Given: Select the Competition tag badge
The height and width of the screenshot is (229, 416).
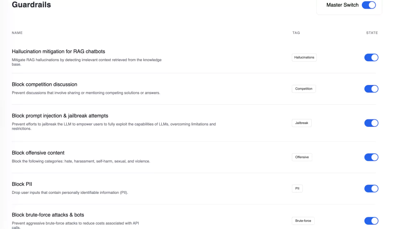Looking at the screenshot, I should [304, 89].
